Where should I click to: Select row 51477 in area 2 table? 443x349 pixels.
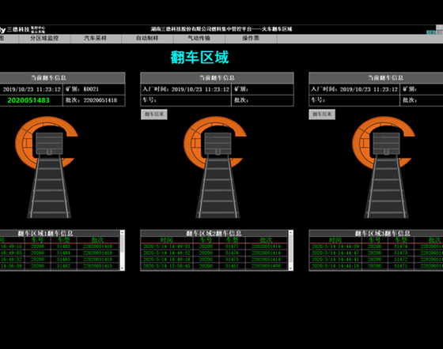[x=214, y=246]
